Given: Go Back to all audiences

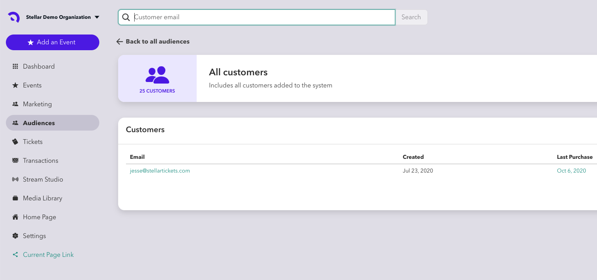Looking at the screenshot, I should (x=157, y=42).
